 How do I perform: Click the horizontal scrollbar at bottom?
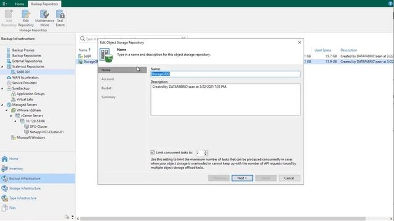pos(222,219)
